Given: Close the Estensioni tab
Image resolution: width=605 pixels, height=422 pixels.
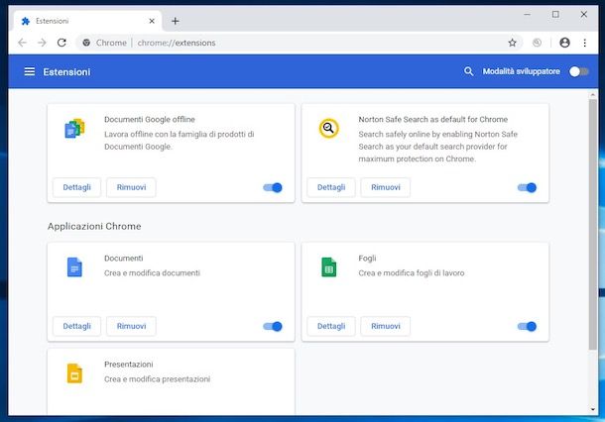Looking at the screenshot, I should (x=152, y=21).
